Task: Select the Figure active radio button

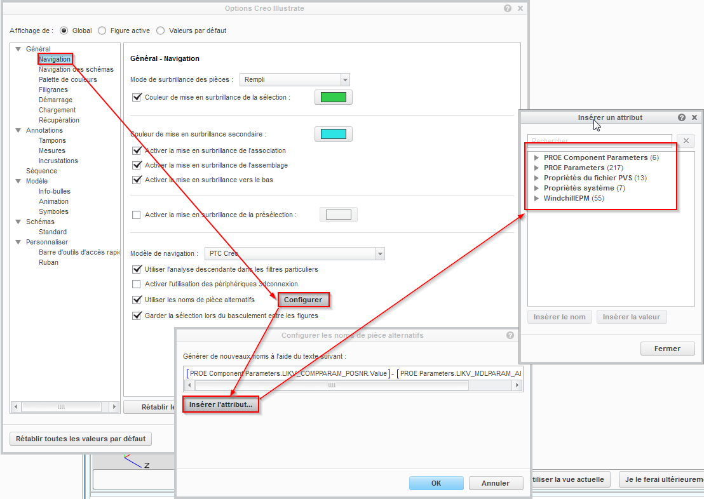Action: click(x=102, y=30)
